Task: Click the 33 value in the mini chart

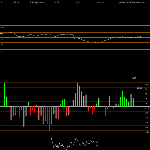Action: 97,142
